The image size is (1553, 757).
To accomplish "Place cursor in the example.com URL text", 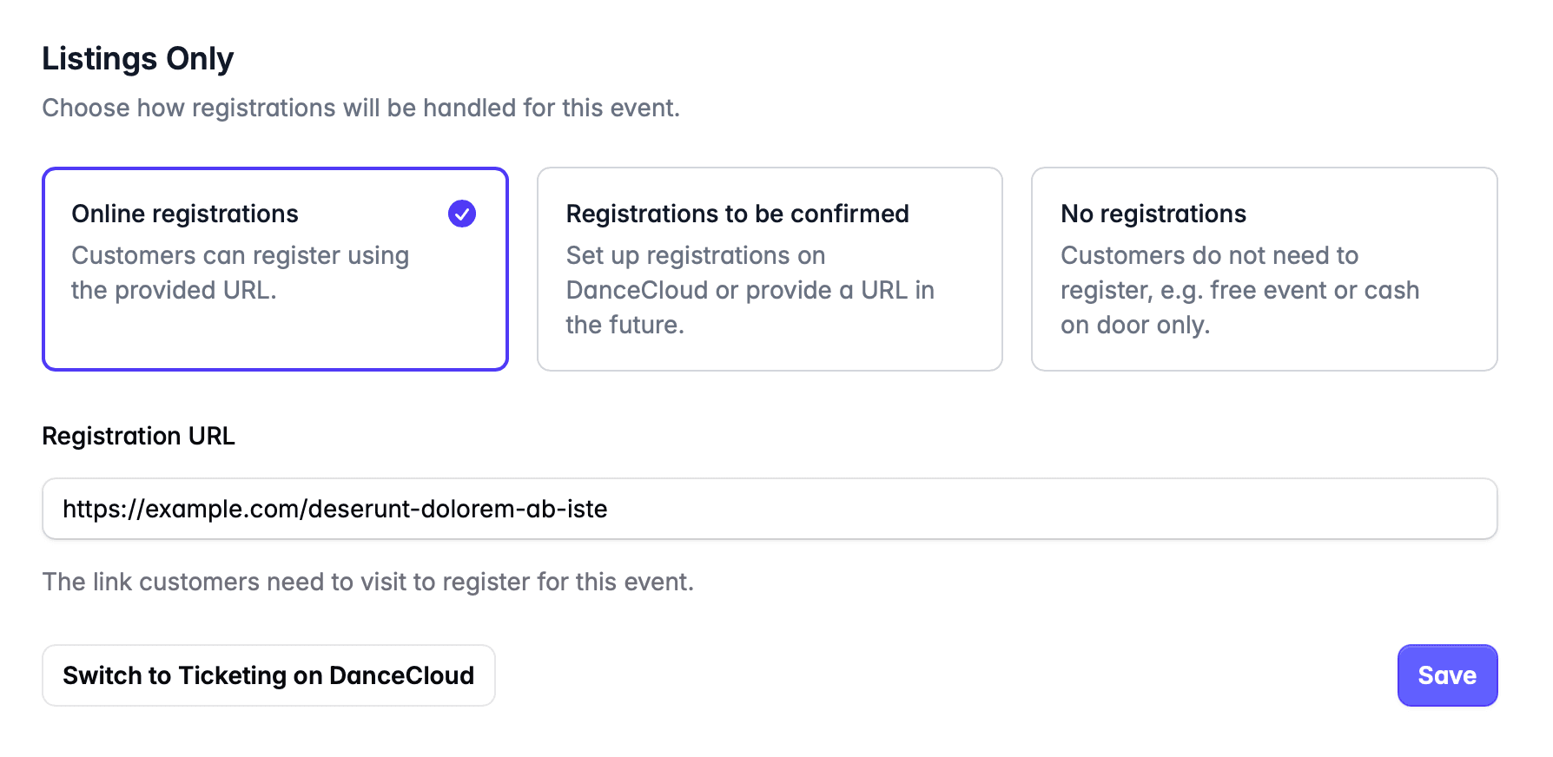I will click(x=335, y=509).
